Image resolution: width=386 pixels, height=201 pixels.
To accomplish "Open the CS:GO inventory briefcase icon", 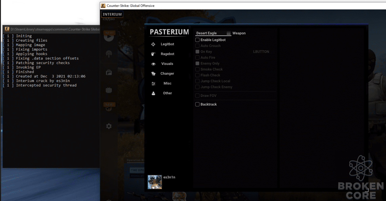I will pos(109,72).
